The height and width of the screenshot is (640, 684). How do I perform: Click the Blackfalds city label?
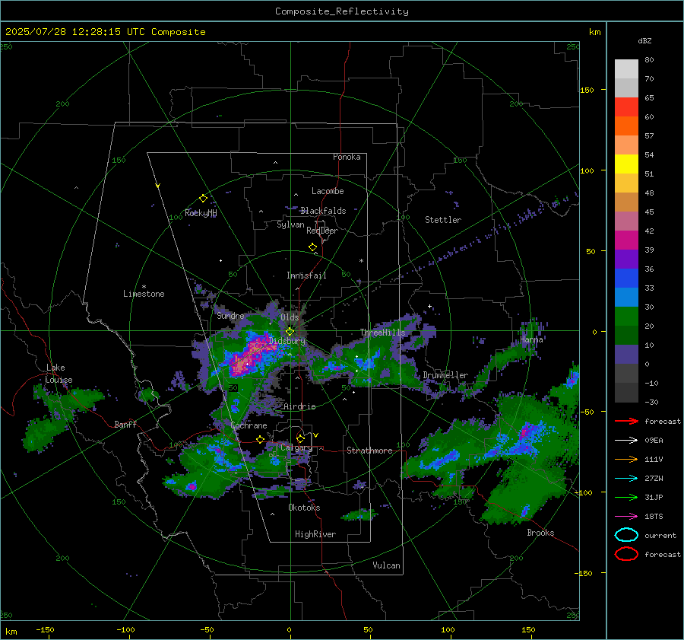point(323,211)
